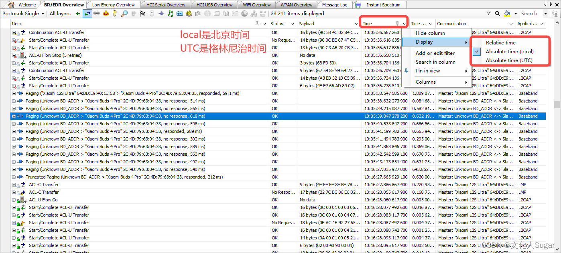Click the chain link toolbar icon
561x253 pixels.
pyautogui.click(x=97, y=14)
